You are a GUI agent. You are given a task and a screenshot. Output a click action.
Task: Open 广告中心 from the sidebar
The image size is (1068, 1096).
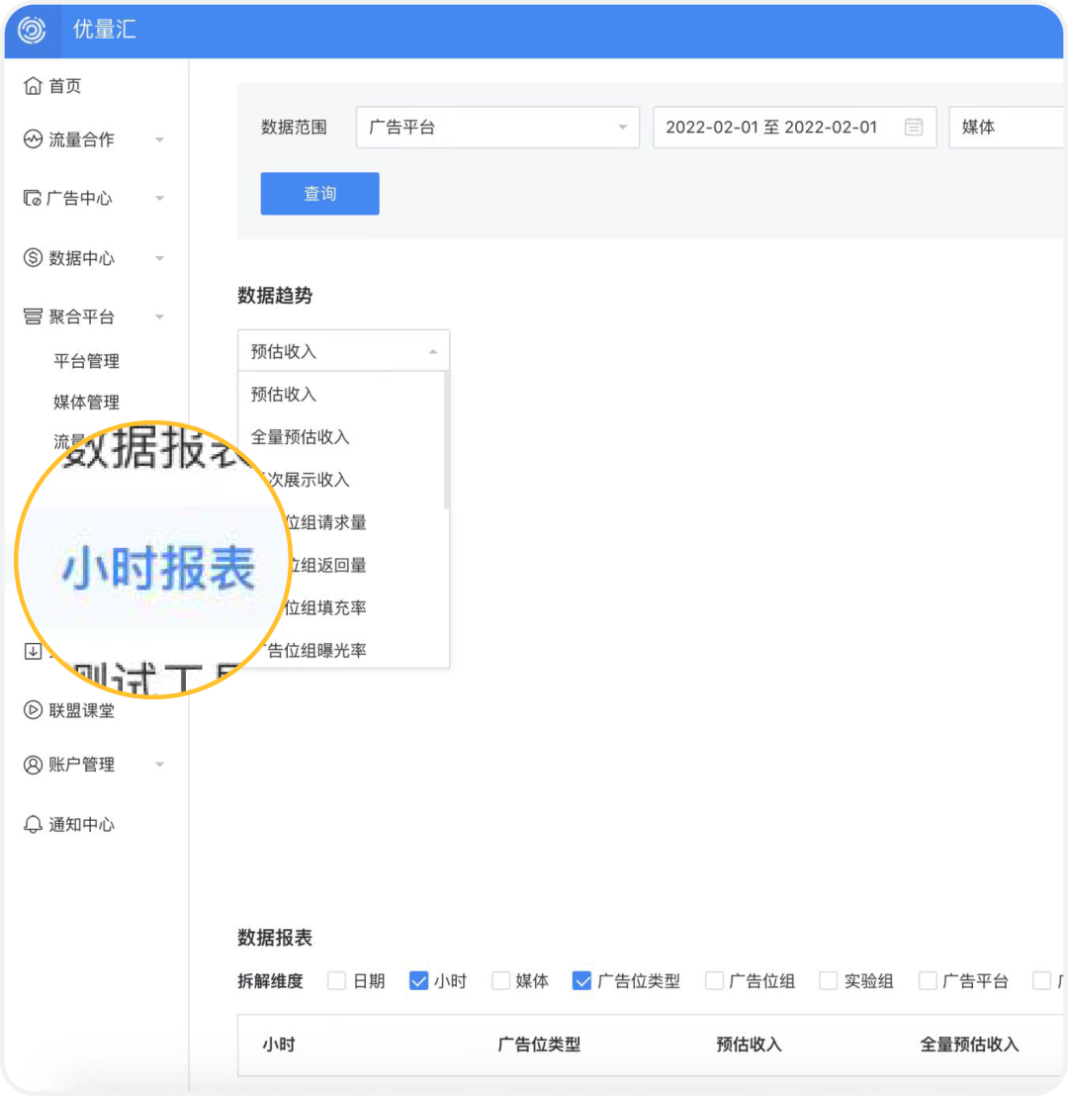pos(33,199)
